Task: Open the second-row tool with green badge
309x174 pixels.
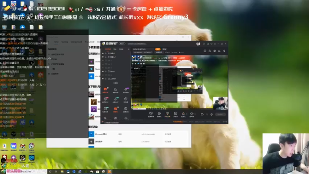Action: coord(115,100)
